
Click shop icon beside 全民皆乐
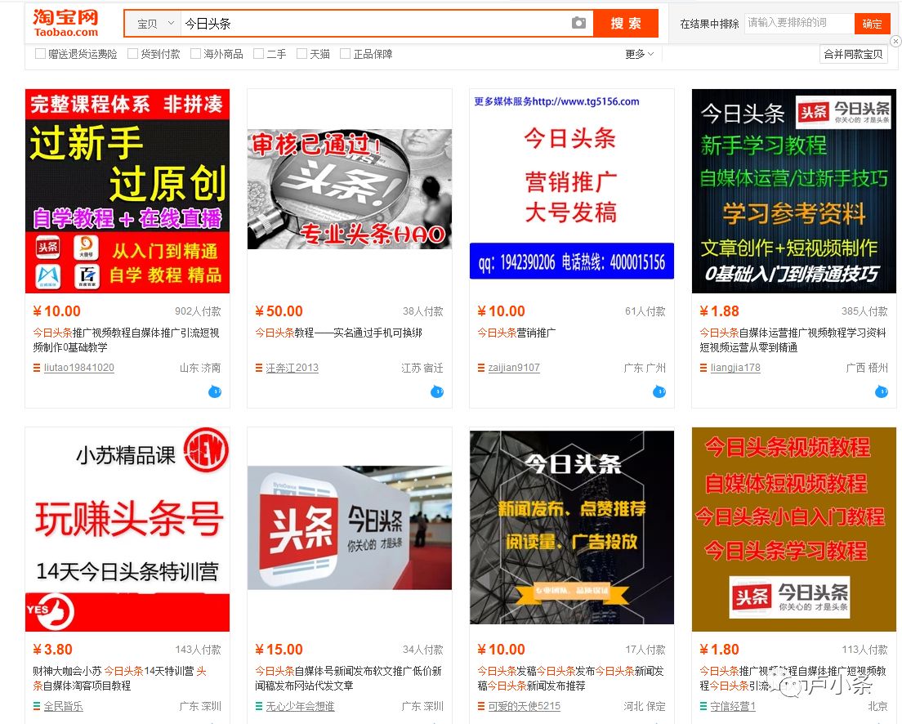tap(37, 706)
